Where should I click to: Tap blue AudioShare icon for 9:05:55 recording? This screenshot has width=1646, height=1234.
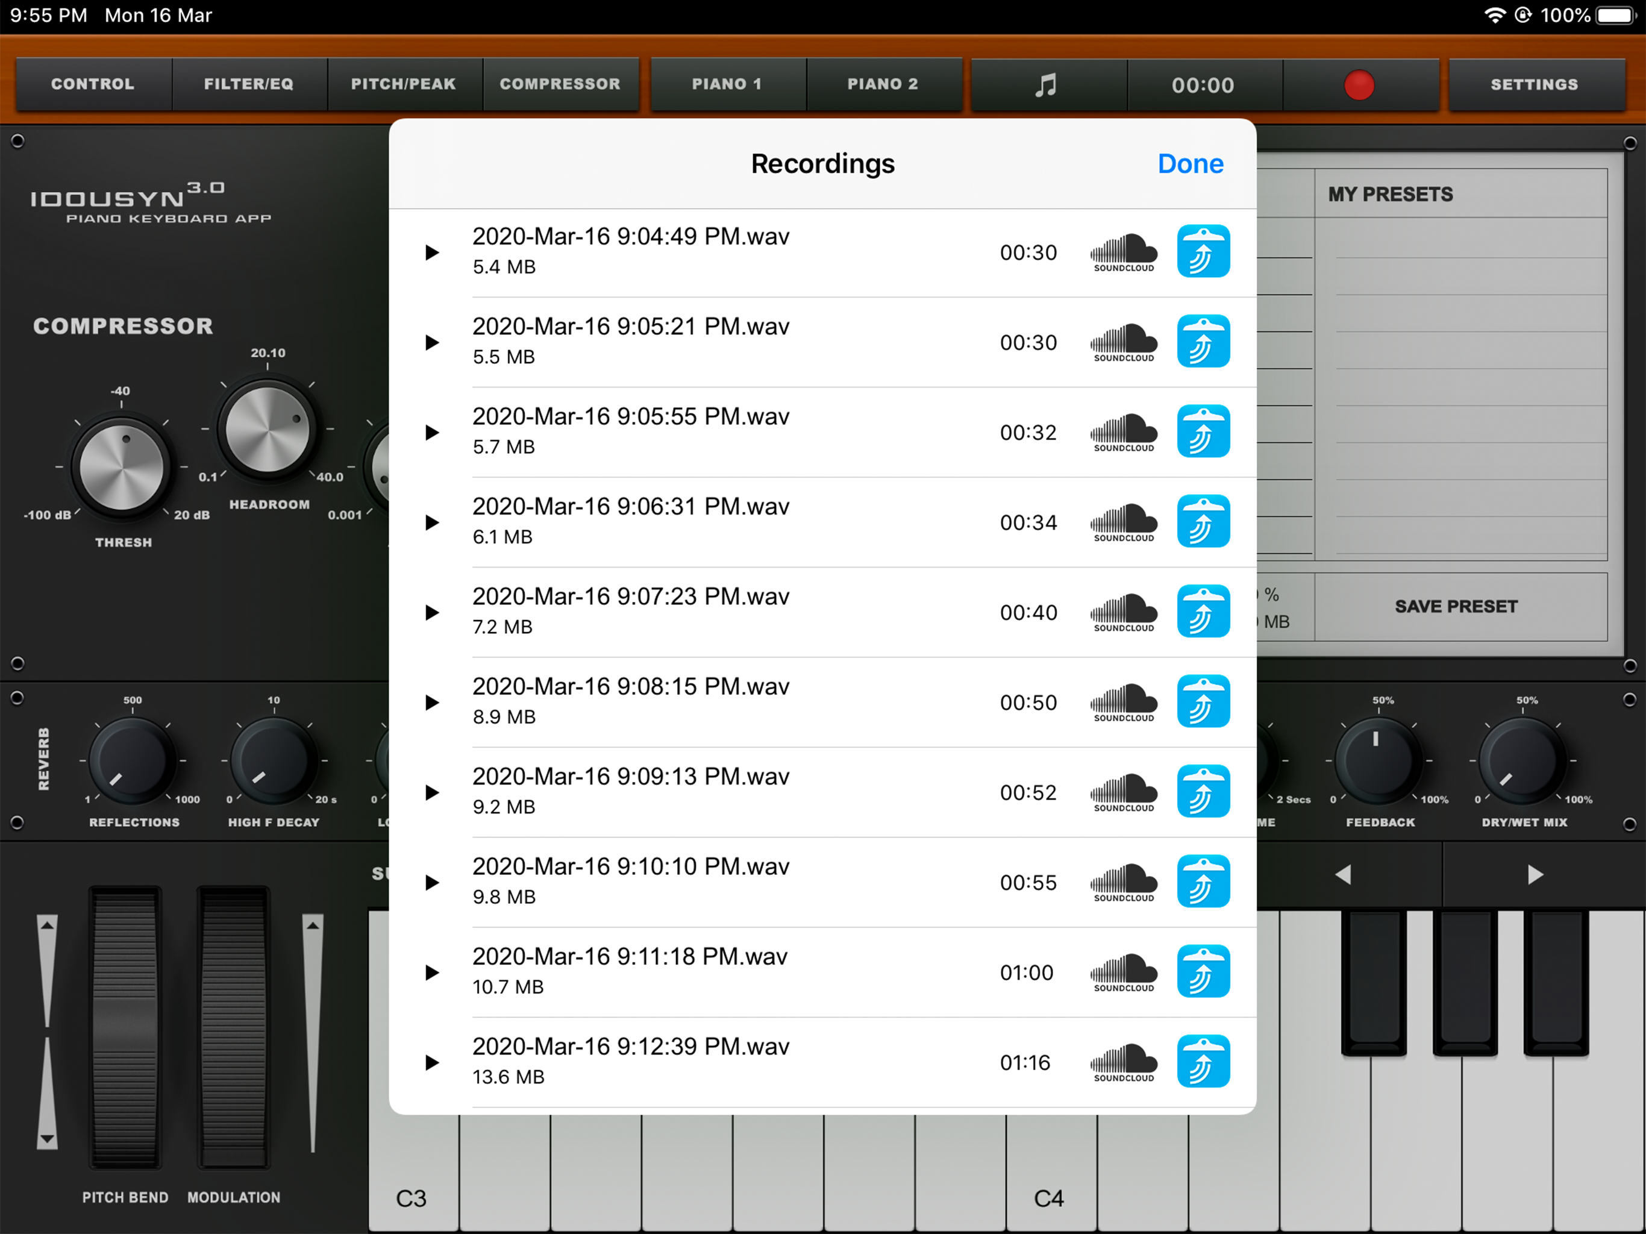coord(1203,431)
